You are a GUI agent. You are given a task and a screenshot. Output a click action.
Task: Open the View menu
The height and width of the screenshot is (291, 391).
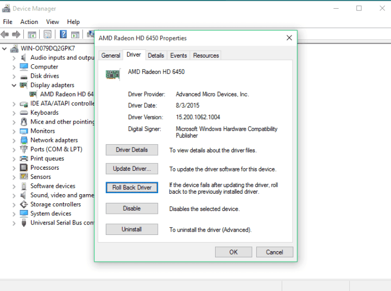(x=52, y=22)
